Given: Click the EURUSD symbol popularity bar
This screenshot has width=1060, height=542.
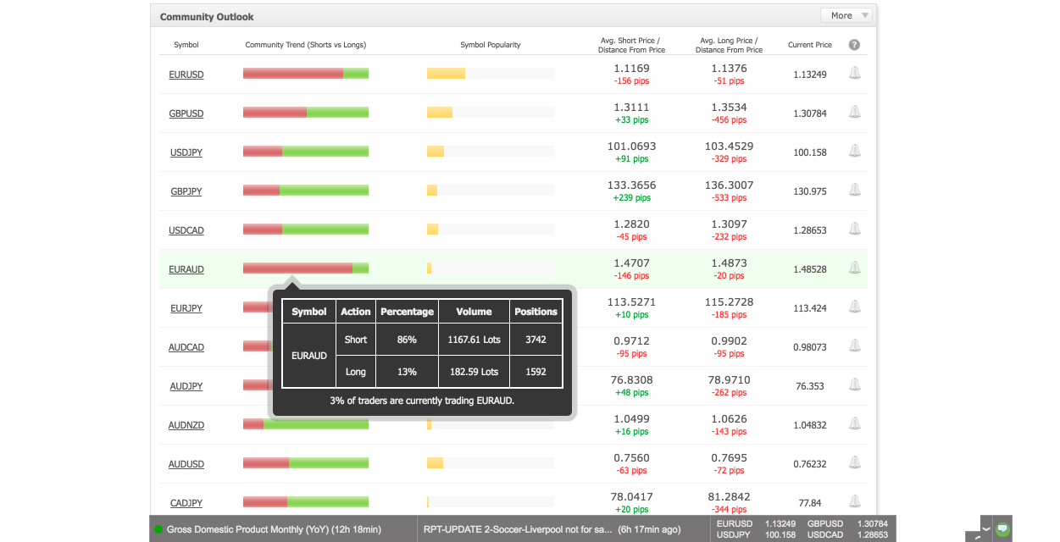Looking at the screenshot, I should [x=491, y=74].
